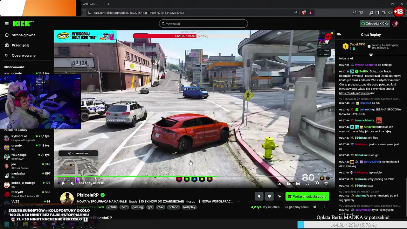Open Brave playlist music note icon
The height and width of the screenshot is (229, 407).
click(x=371, y=13)
